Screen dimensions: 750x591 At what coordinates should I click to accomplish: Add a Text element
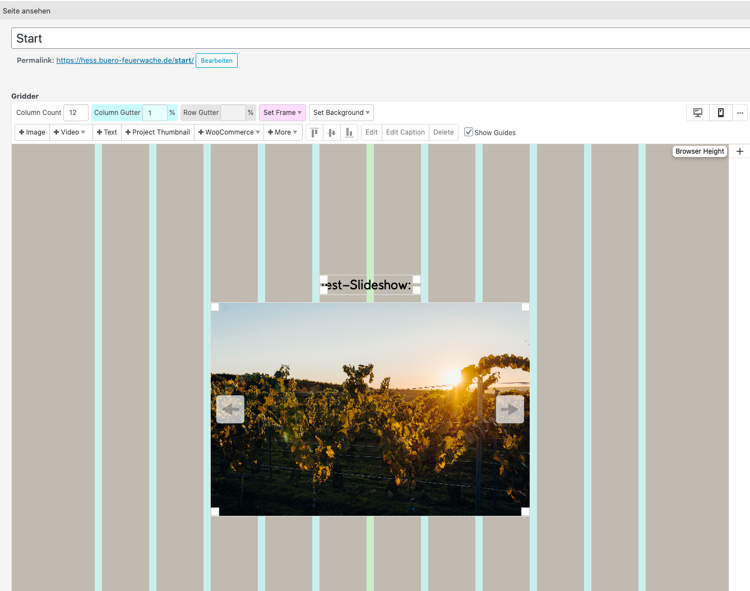(107, 132)
